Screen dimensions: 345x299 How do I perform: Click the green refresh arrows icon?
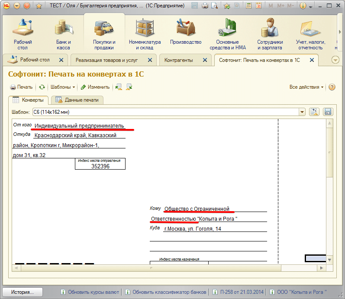[42, 87]
